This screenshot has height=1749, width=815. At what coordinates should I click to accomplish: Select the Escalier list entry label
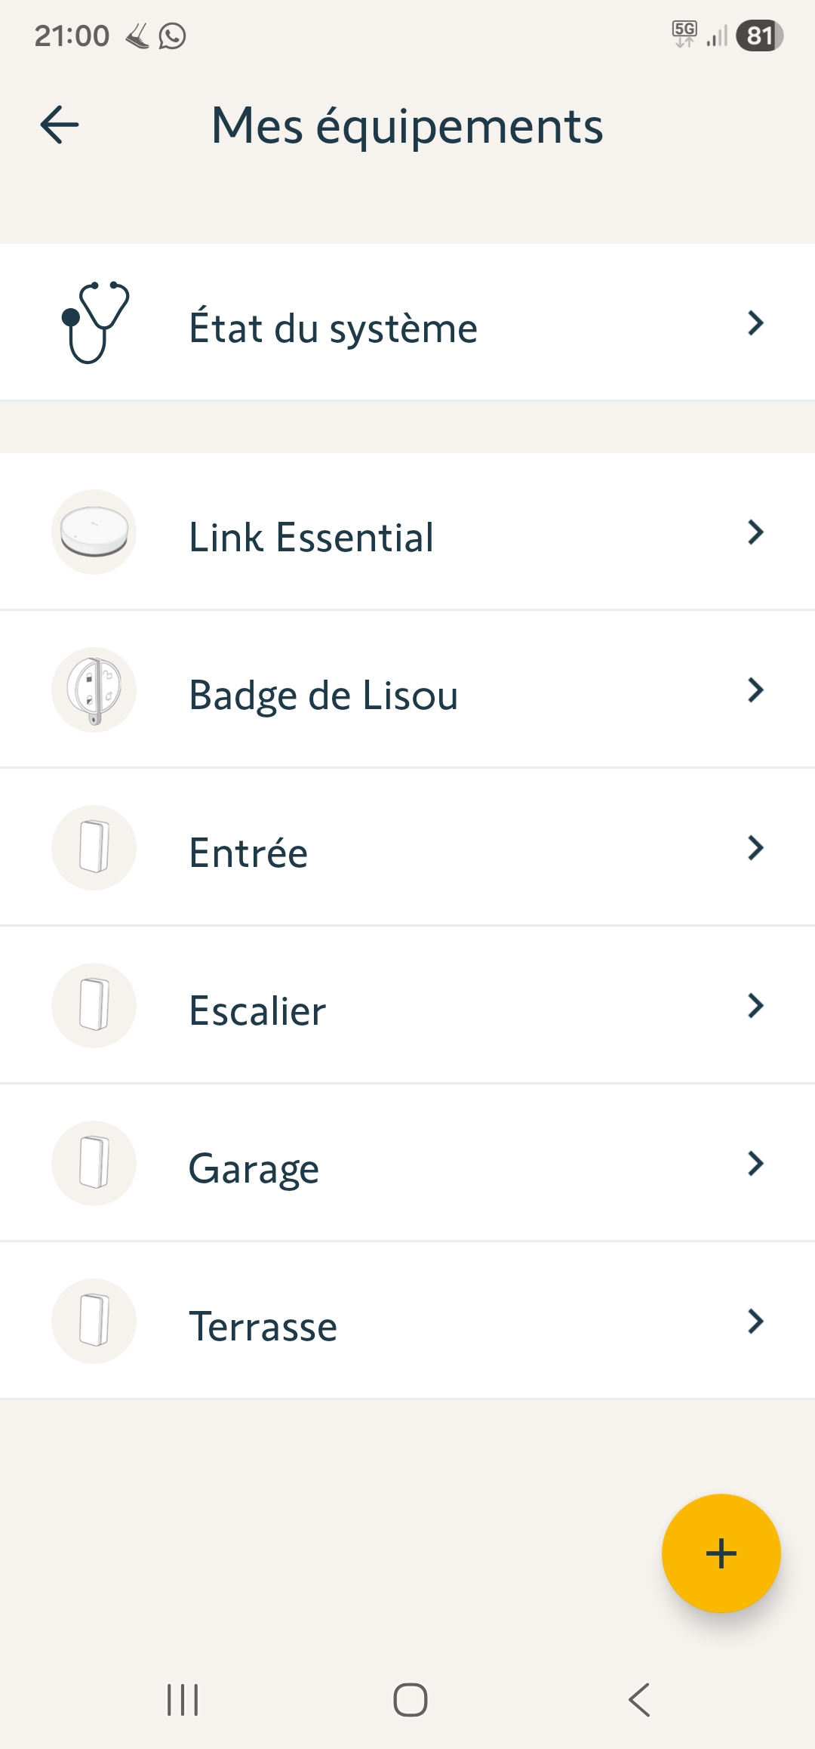coord(257,1010)
